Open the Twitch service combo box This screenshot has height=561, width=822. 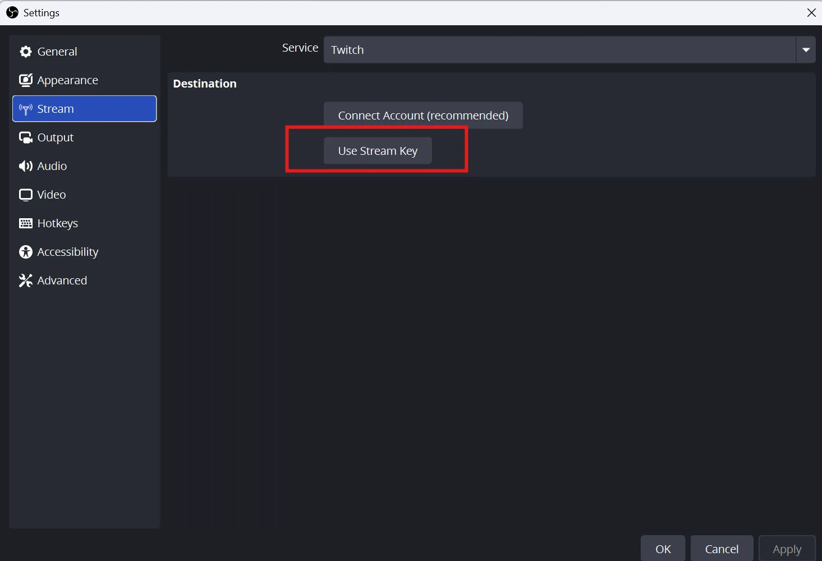tap(559, 50)
